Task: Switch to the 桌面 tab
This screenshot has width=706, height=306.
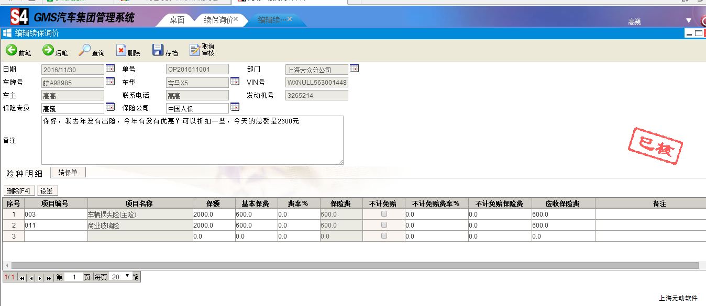Action: [177, 20]
